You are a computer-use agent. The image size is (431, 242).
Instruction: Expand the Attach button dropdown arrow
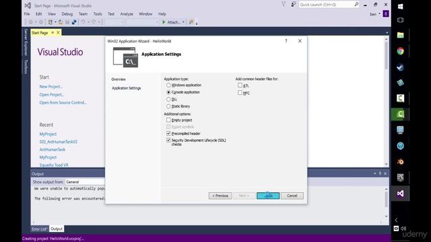point(183,22)
